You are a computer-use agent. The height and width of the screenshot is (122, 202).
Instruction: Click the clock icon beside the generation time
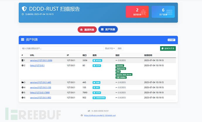tap(23, 14)
